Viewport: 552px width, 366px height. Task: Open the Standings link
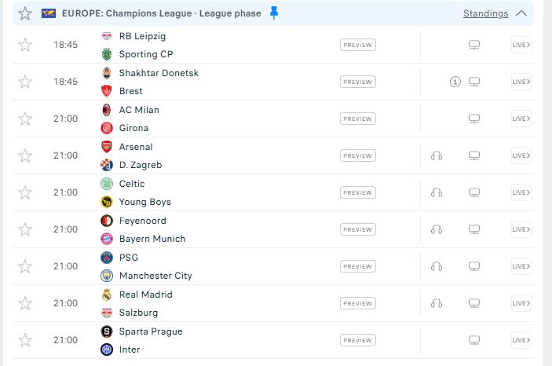pos(485,13)
